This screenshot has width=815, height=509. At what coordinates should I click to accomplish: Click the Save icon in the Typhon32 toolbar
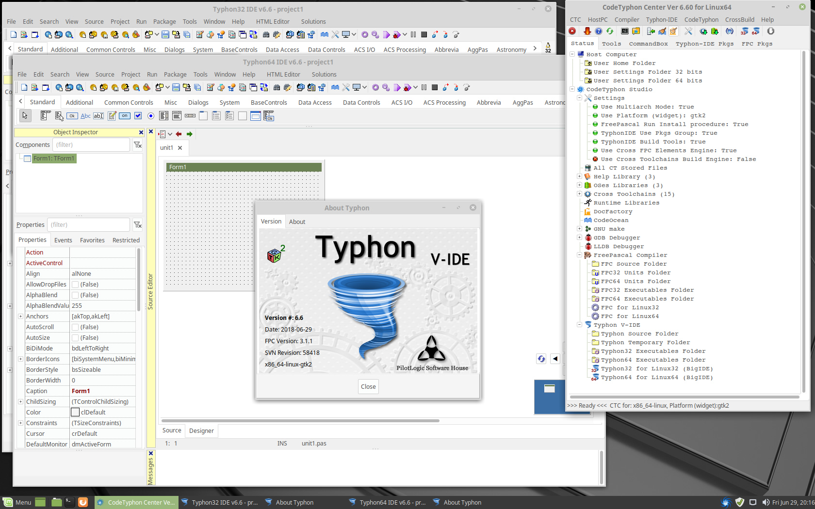165,34
